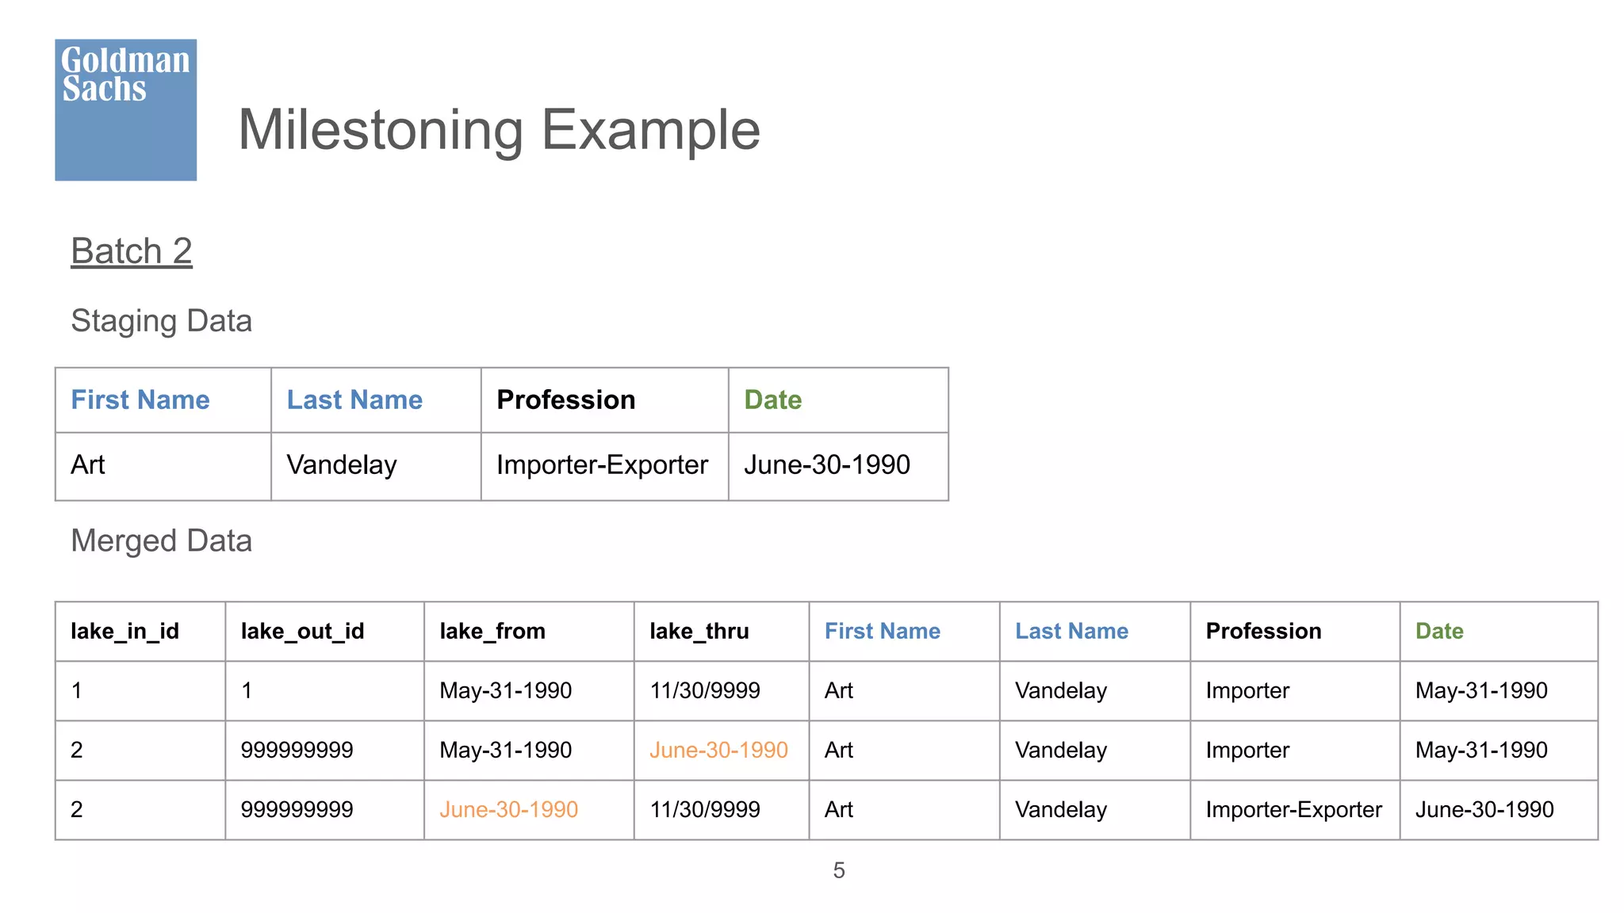
Task: Select staging table Last Name header
Action: point(354,400)
